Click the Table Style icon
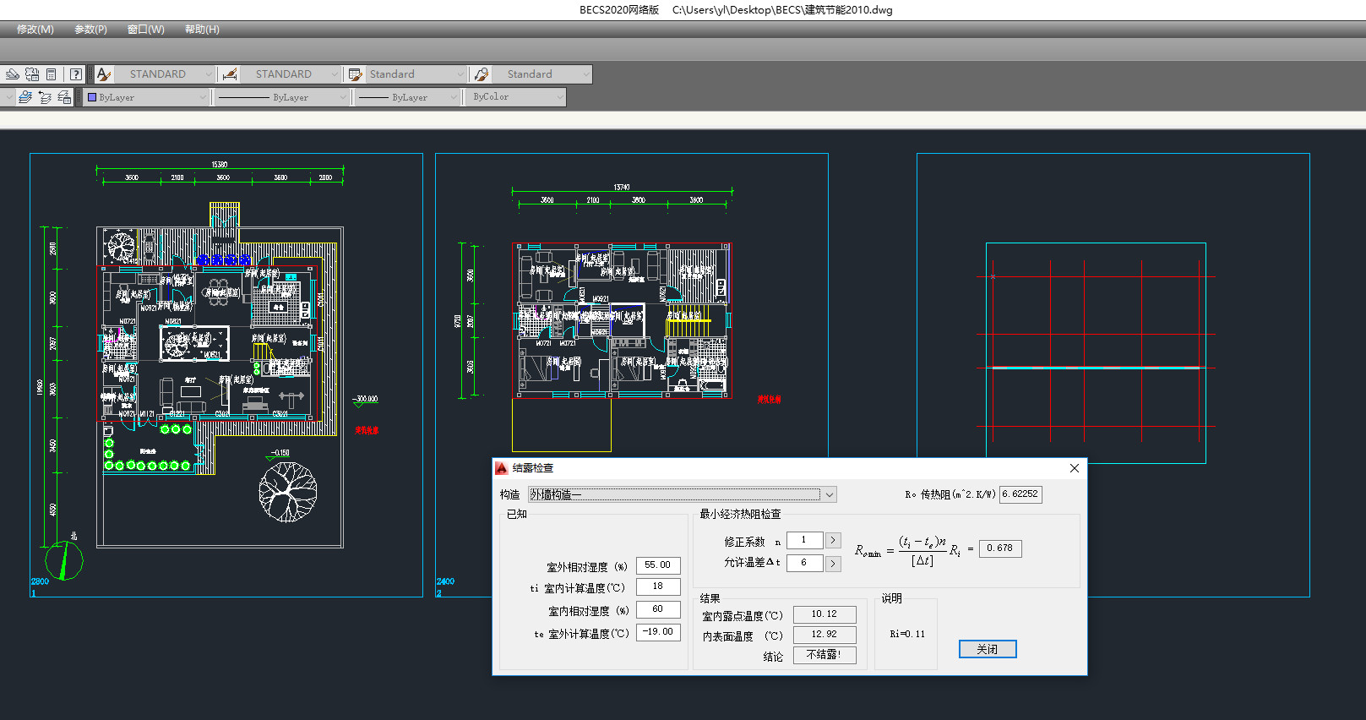Screen dimensions: 1366x720 355,74
